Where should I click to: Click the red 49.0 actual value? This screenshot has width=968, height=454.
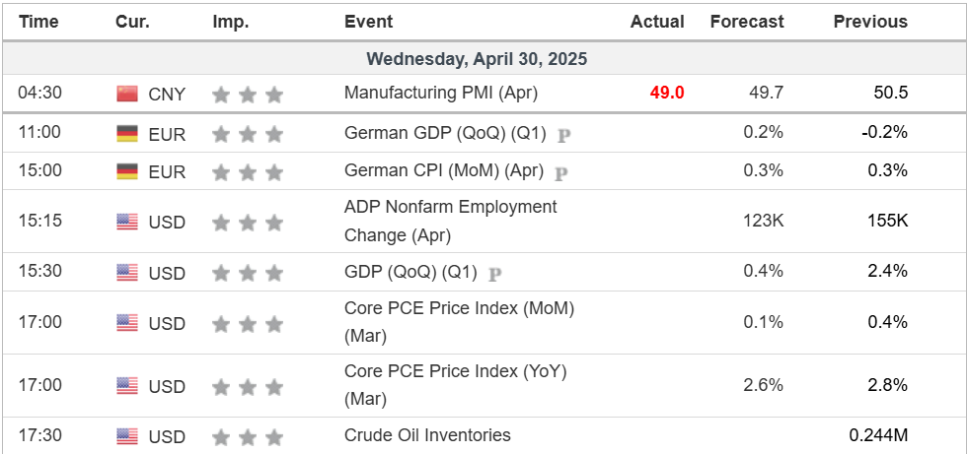pyautogui.click(x=667, y=94)
